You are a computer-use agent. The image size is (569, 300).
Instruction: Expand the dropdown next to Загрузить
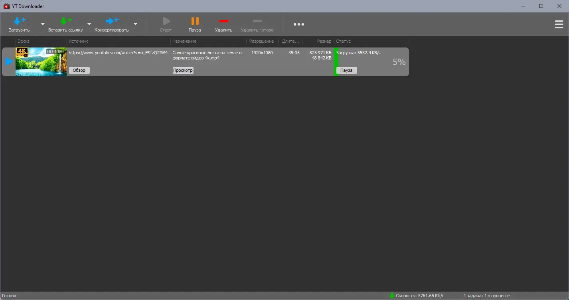tap(42, 24)
